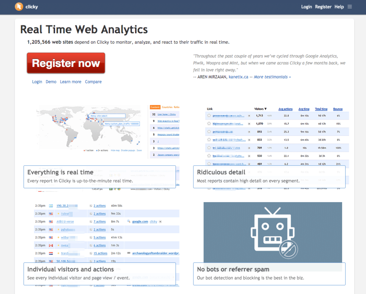366x294 pixels.
Task: Click the robot graphic in the bot detection panel
Action: pyautogui.click(x=273, y=232)
